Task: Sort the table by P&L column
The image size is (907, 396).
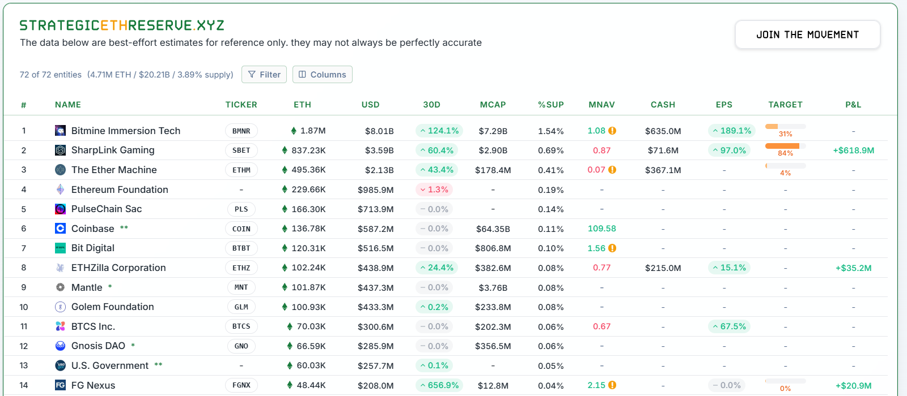Action: click(854, 105)
